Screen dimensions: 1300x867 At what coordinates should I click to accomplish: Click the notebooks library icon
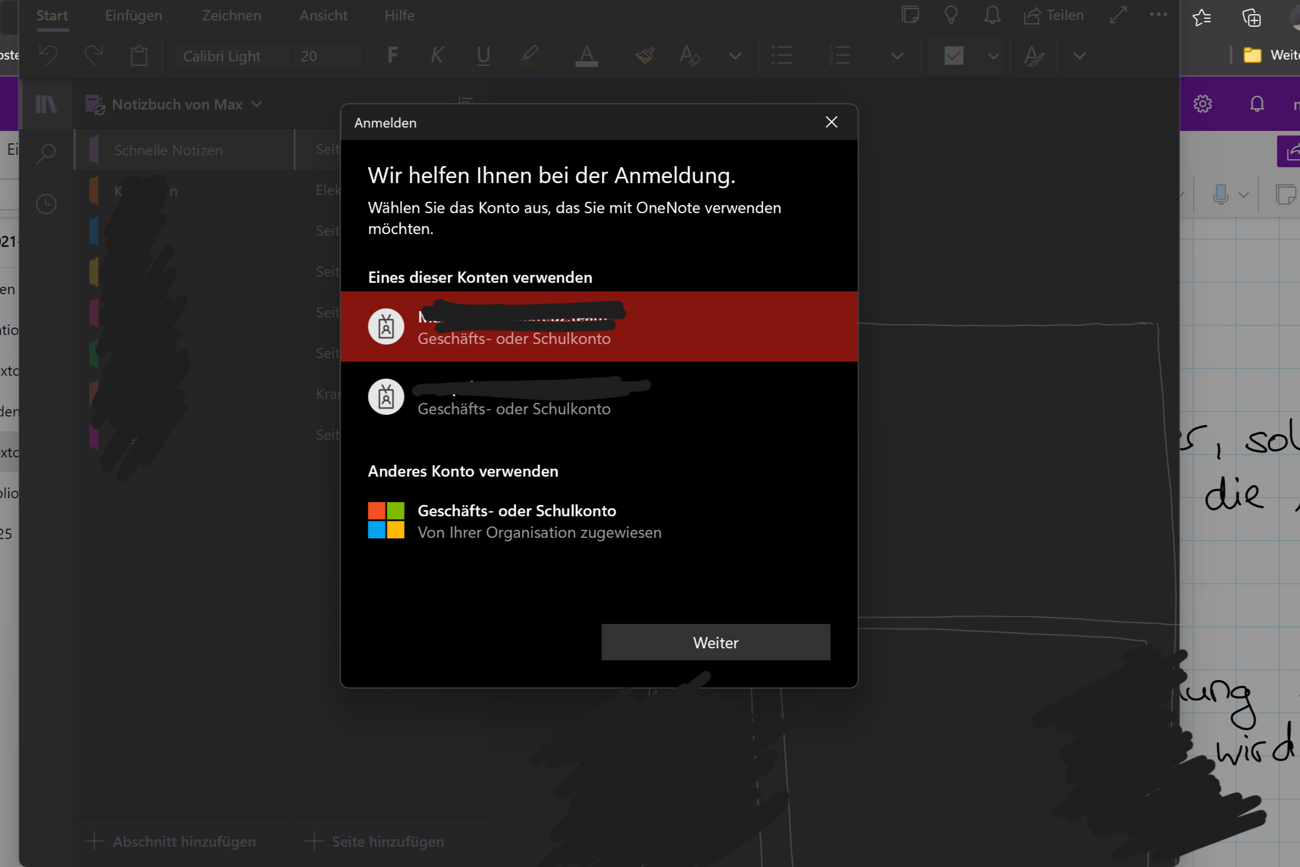46,104
